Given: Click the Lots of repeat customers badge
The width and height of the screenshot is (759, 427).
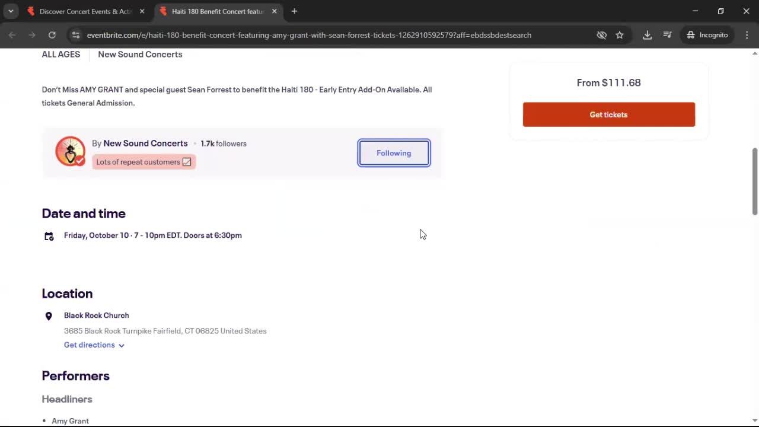Looking at the screenshot, I should pyautogui.click(x=144, y=162).
